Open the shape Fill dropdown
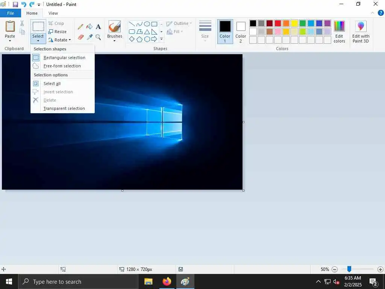The image size is (385, 289). point(175,32)
